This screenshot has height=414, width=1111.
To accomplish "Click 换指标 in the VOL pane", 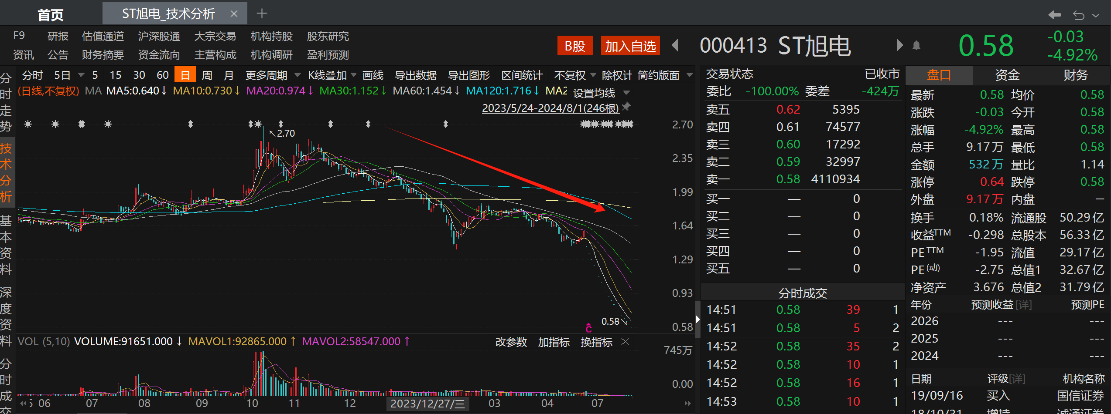I will pos(597,342).
